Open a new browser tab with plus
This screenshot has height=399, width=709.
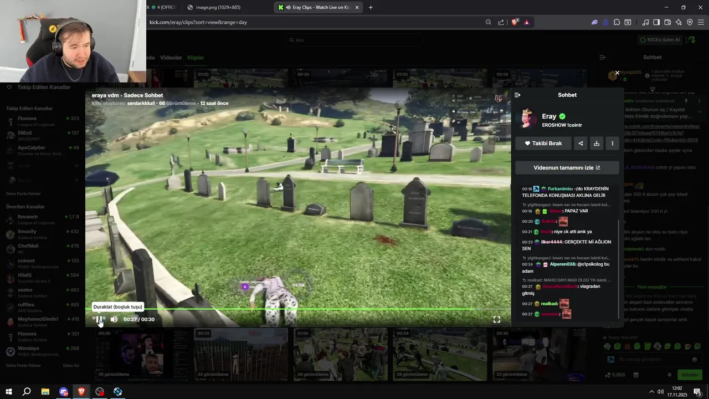pyautogui.click(x=371, y=8)
